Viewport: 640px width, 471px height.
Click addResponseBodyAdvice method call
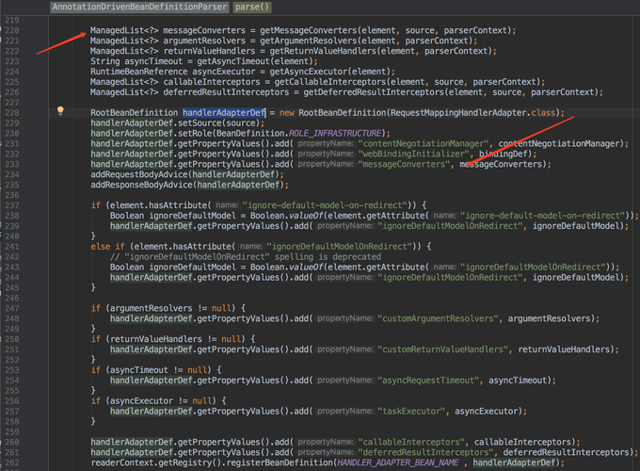pos(141,185)
